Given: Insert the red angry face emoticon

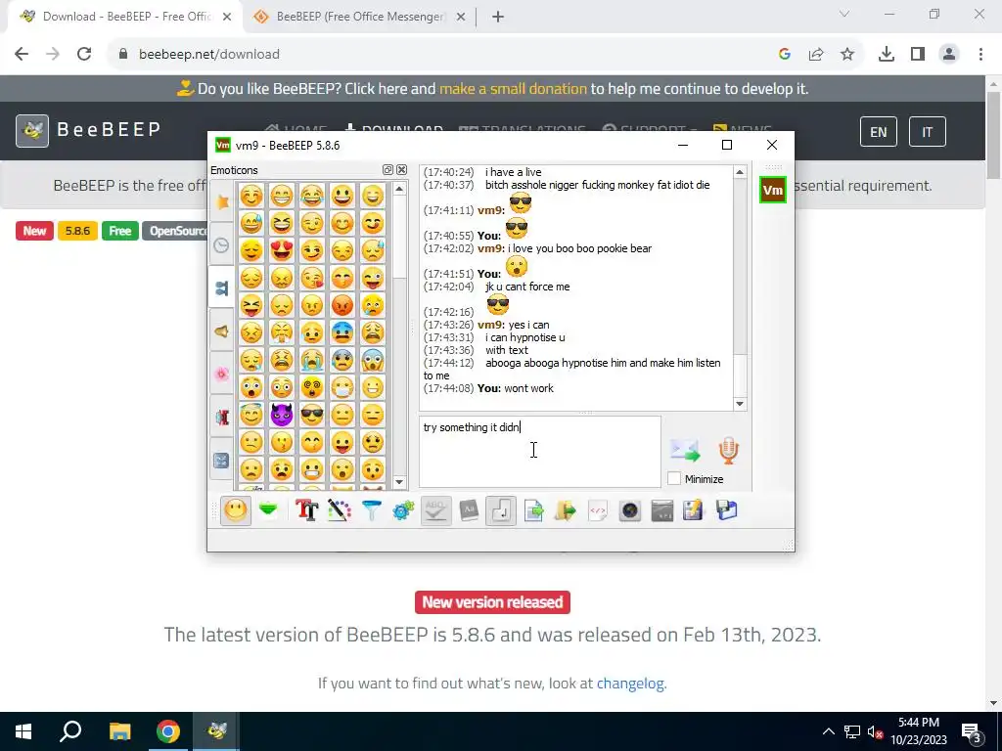Looking at the screenshot, I should click(342, 305).
